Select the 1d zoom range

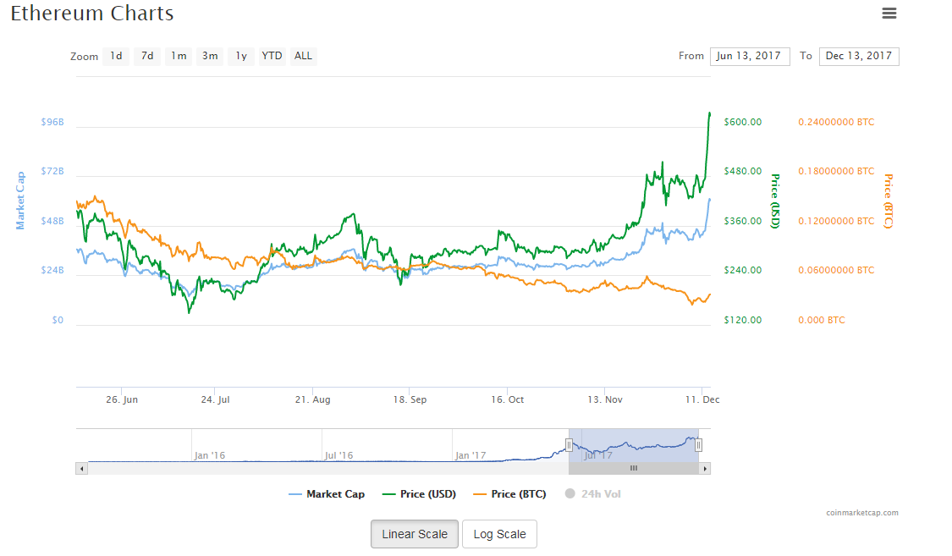click(x=116, y=57)
